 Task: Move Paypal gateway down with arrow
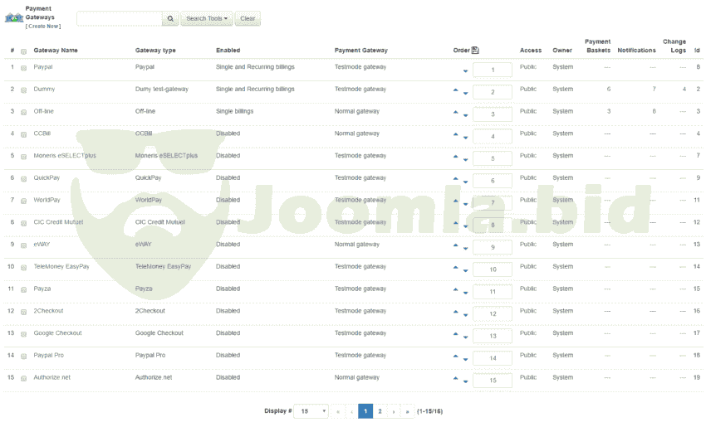coord(465,71)
